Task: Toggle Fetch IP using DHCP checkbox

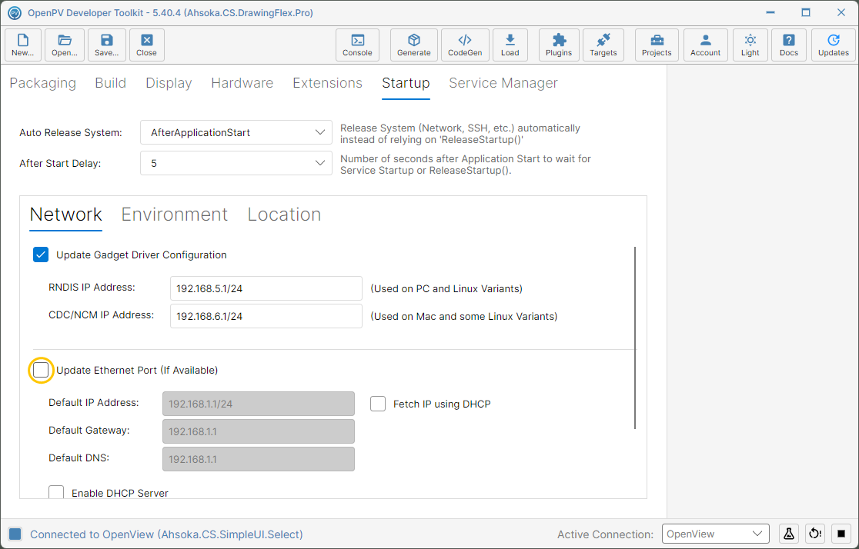Action: point(378,404)
